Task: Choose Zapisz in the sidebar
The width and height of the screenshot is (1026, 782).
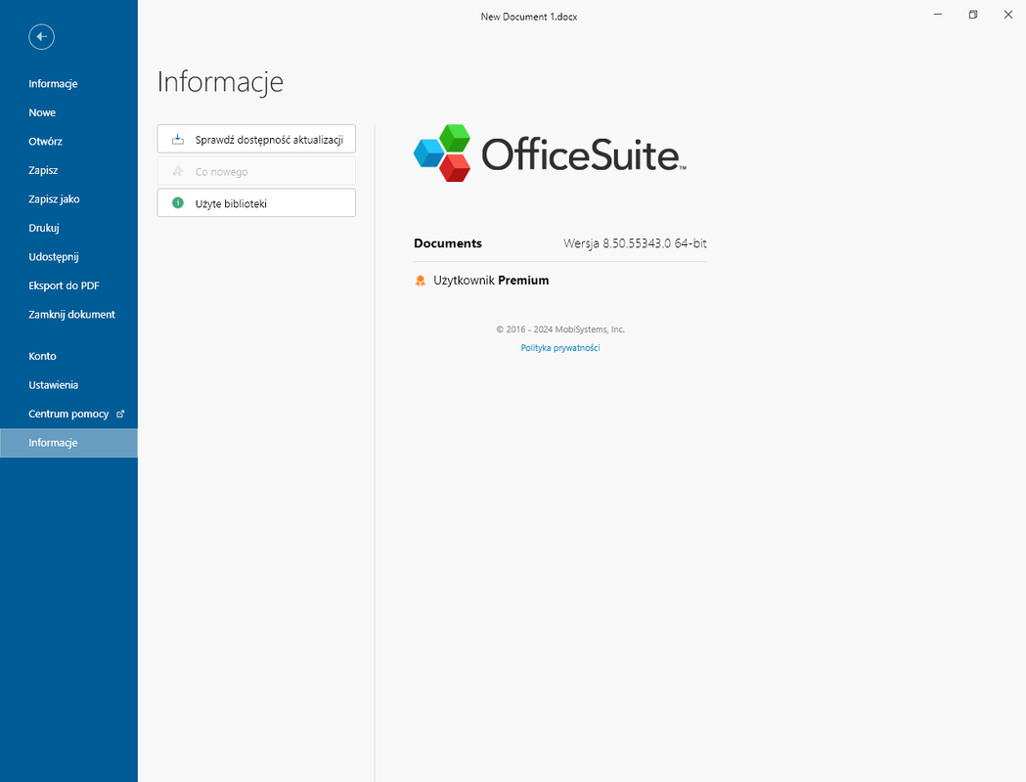Action: pyautogui.click(x=68, y=170)
